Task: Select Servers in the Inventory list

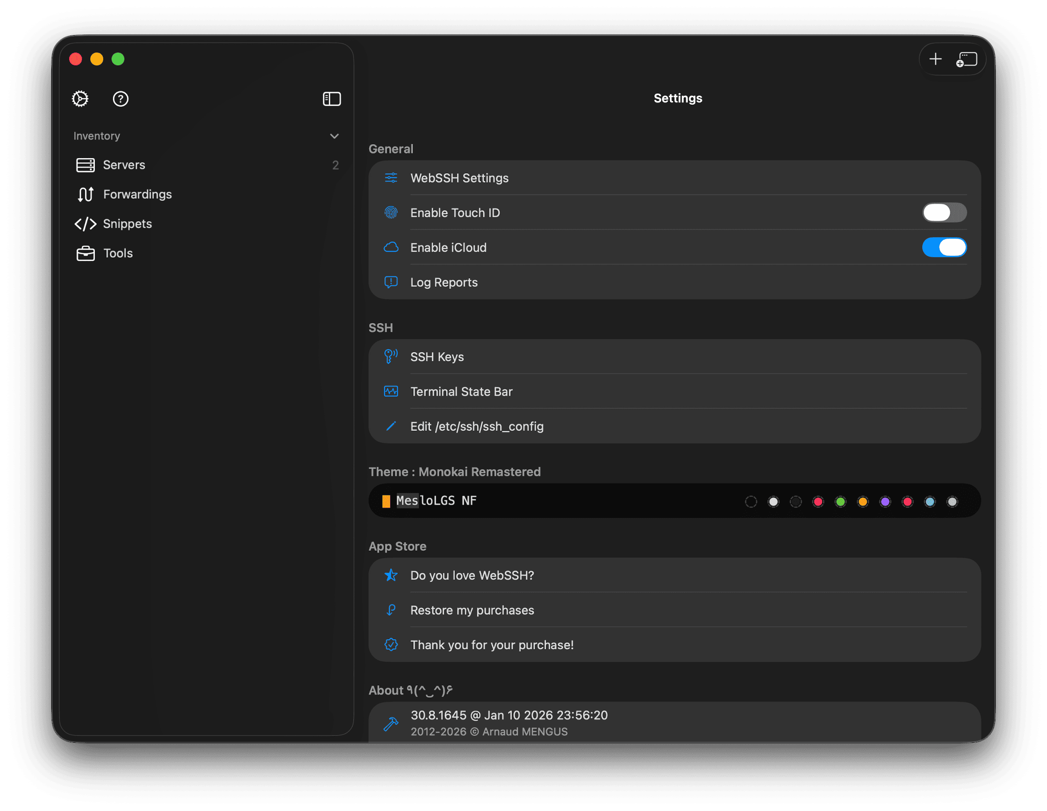Action: [124, 165]
